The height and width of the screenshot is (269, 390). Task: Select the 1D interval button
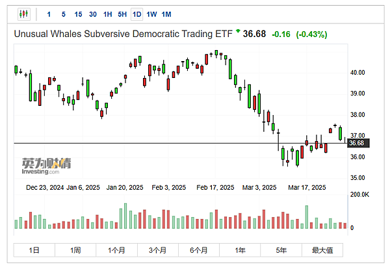coord(136,14)
